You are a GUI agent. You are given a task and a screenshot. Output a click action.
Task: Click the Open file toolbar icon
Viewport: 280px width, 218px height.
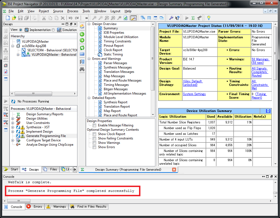(14, 18)
